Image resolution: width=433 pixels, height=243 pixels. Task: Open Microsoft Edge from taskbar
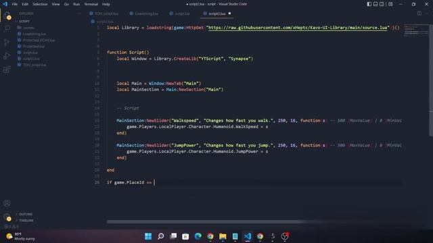[198, 236]
